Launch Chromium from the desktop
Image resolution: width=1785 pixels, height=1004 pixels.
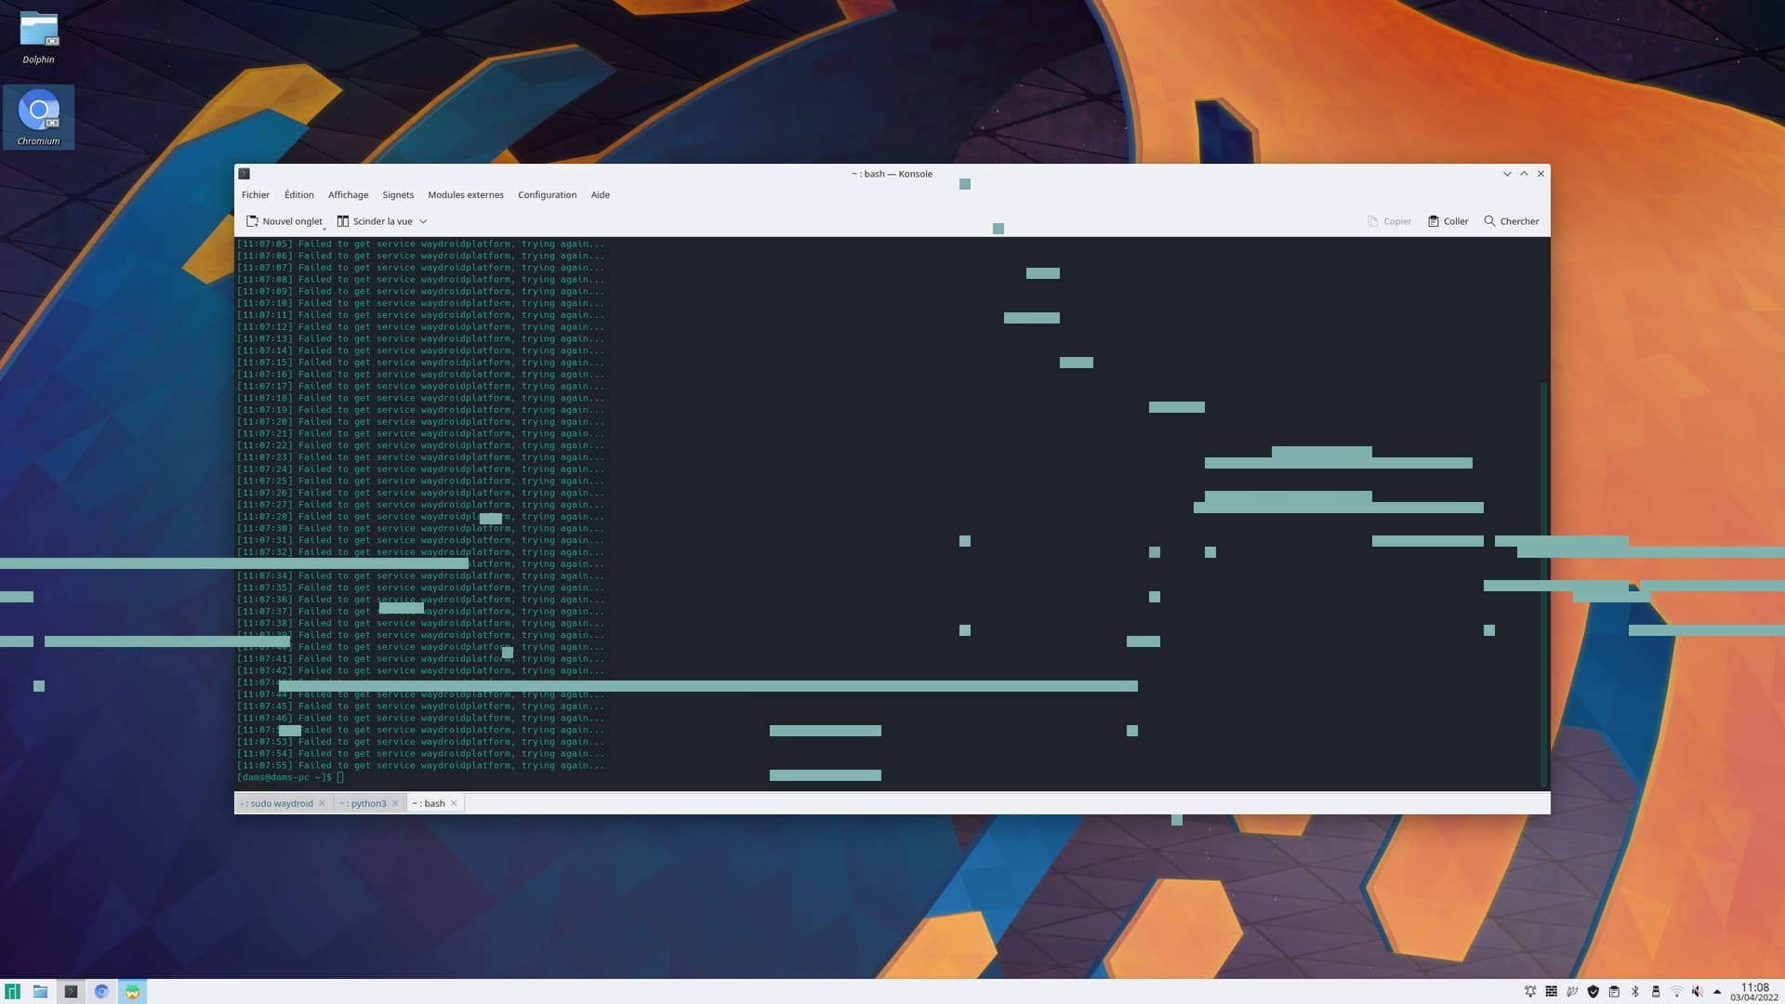point(38,107)
